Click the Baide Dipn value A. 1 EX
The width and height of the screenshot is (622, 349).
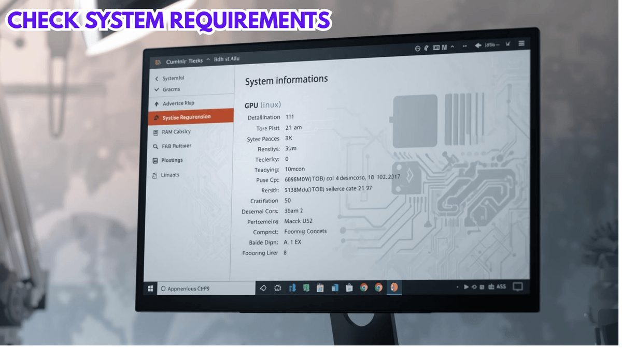pos(293,242)
